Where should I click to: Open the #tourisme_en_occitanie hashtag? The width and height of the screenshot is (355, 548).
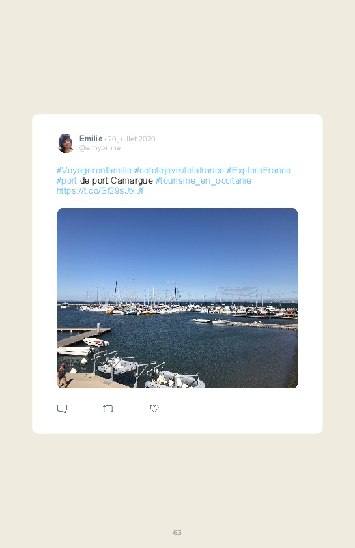(203, 181)
